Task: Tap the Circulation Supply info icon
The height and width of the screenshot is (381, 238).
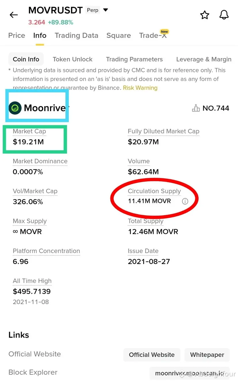Action: click(185, 201)
